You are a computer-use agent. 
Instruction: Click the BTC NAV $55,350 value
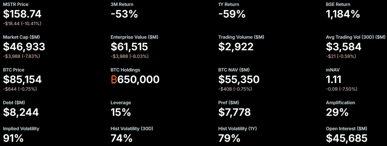coord(239,80)
